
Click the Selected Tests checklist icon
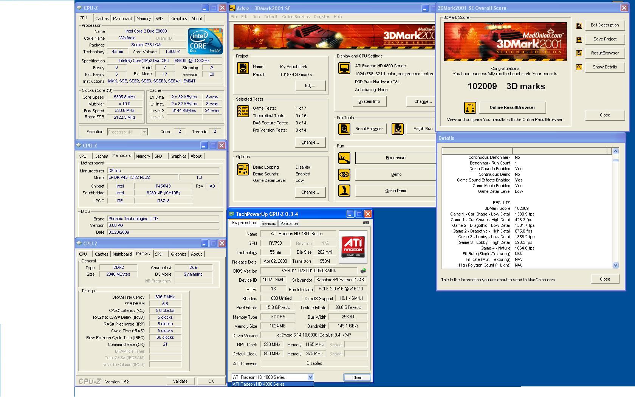(x=243, y=111)
